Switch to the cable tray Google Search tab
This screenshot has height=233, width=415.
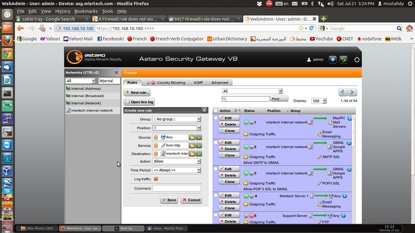tap(52, 19)
